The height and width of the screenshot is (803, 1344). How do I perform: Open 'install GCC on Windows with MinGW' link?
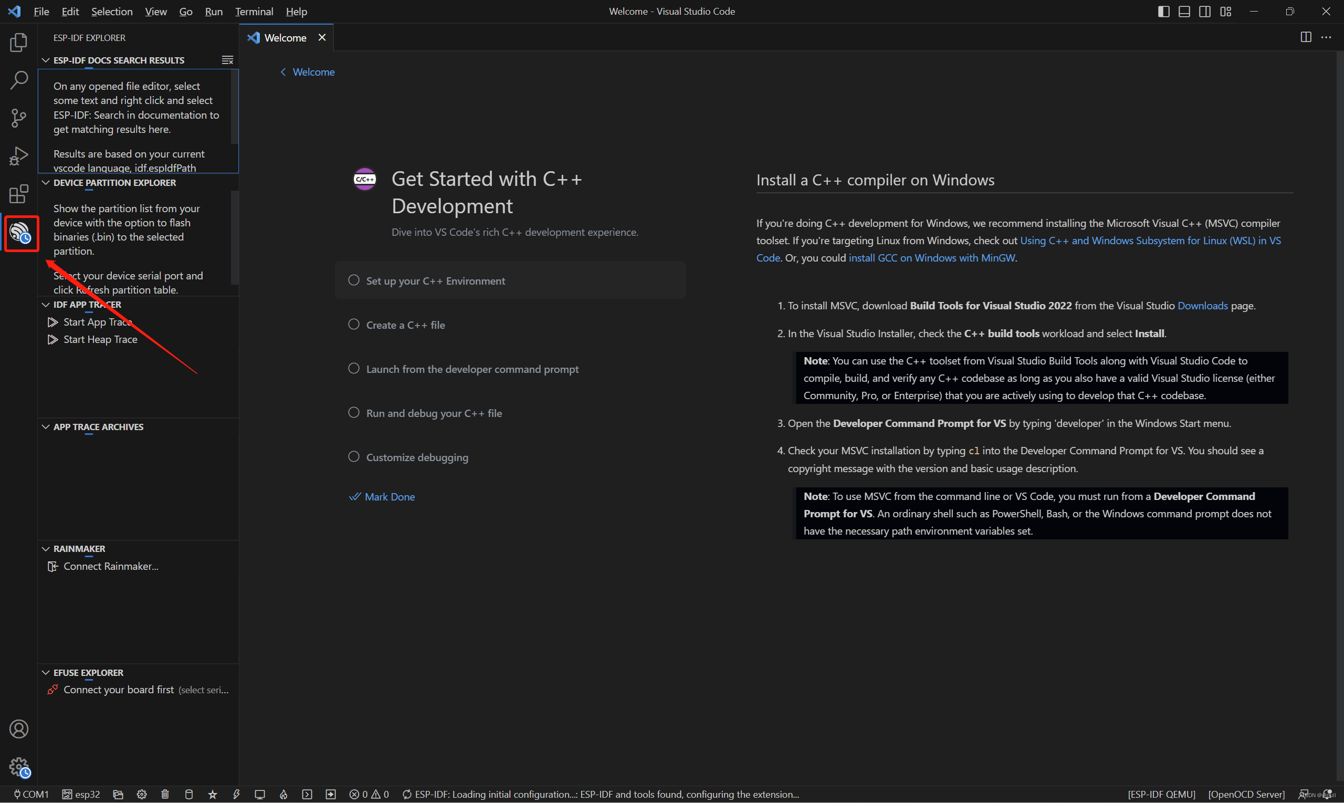point(932,258)
